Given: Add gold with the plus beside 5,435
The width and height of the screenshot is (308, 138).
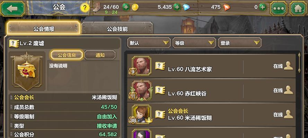Looking at the screenshot, I should 177,7.
